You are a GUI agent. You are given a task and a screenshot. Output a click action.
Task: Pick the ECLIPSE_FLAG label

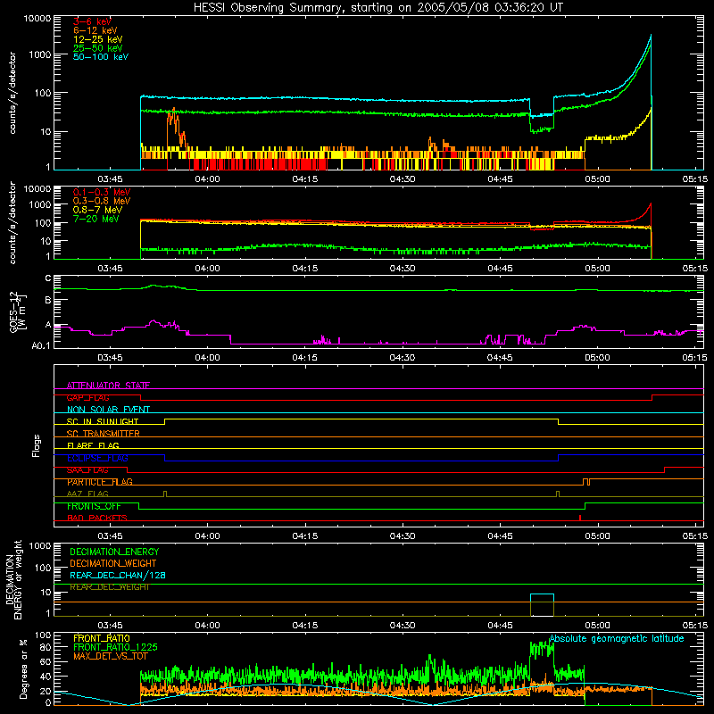(x=97, y=458)
